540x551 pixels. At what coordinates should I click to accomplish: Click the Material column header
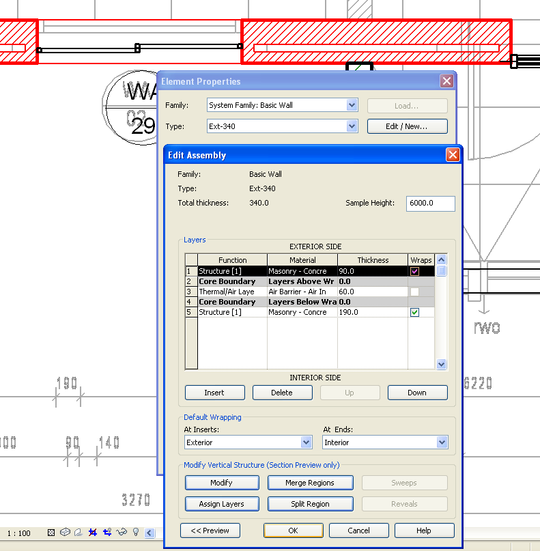[302, 260]
